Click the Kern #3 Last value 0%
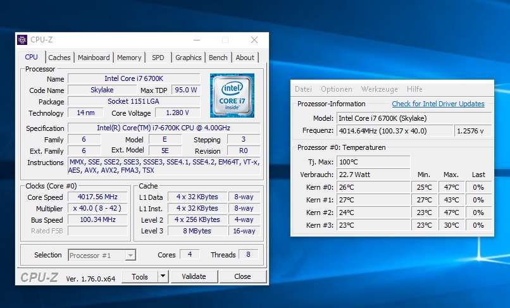510x308 pixels. pyautogui.click(x=478, y=225)
